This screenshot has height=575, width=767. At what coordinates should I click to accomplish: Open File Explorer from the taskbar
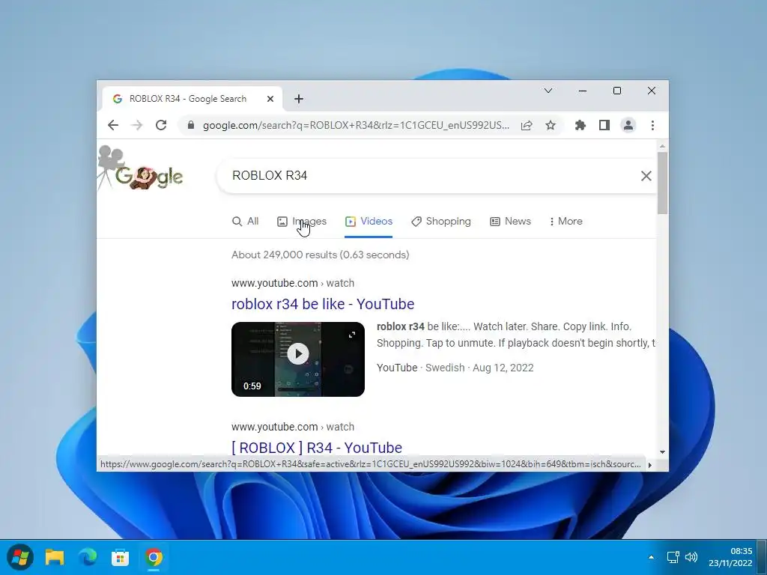(54, 557)
